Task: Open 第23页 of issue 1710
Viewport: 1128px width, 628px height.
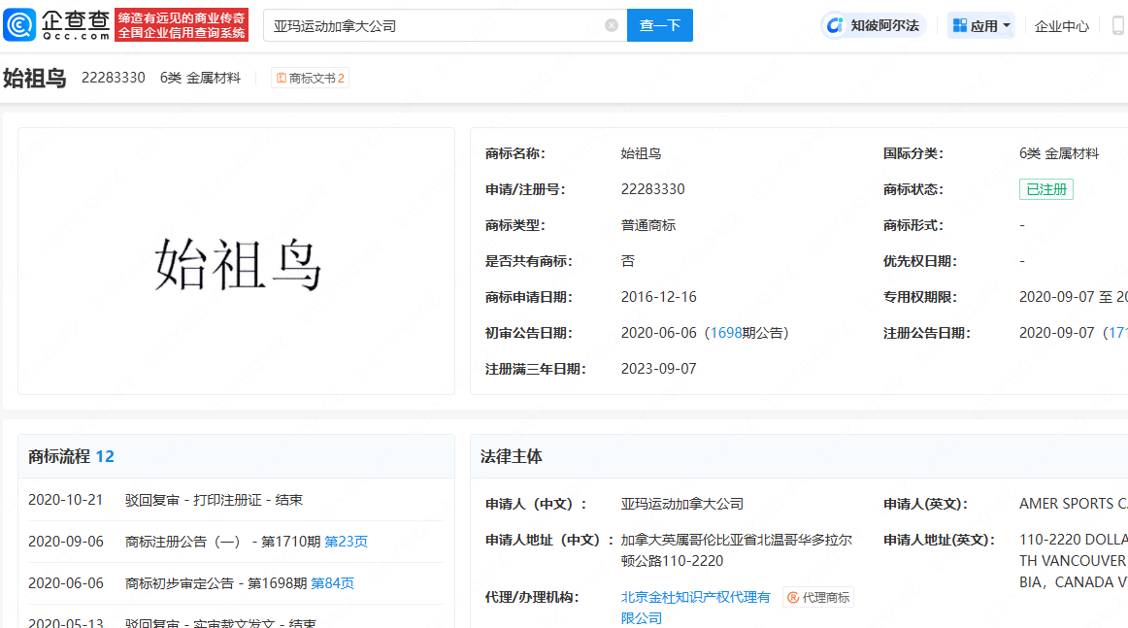Action: click(x=346, y=542)
